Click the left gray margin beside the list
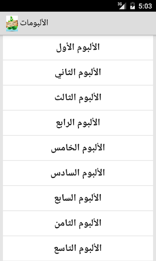Image resolution: width=156 pixels, height=261 pixels. click(1, 148)
